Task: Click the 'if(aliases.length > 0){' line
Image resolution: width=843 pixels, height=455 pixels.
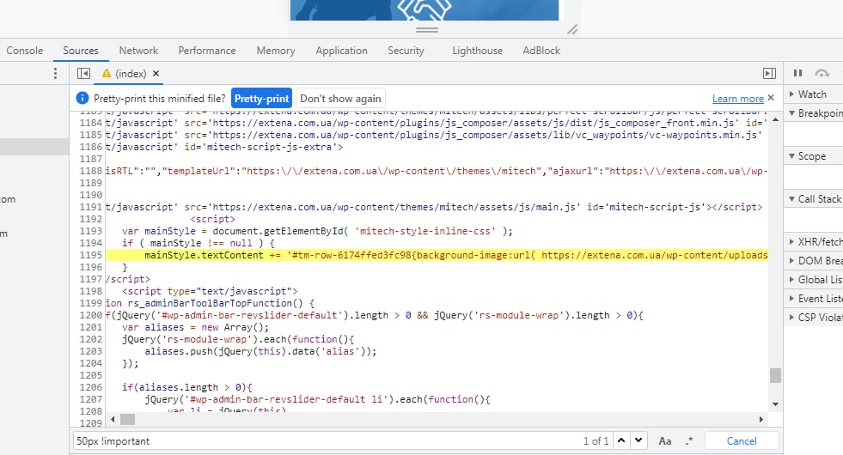Action: pos(187,387)
